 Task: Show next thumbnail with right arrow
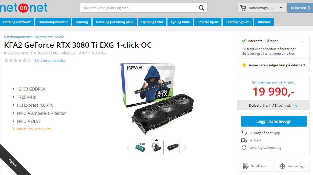(185, 148)
